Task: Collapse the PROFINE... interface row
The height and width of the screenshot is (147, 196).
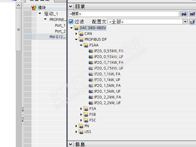Action: point(45,19)
